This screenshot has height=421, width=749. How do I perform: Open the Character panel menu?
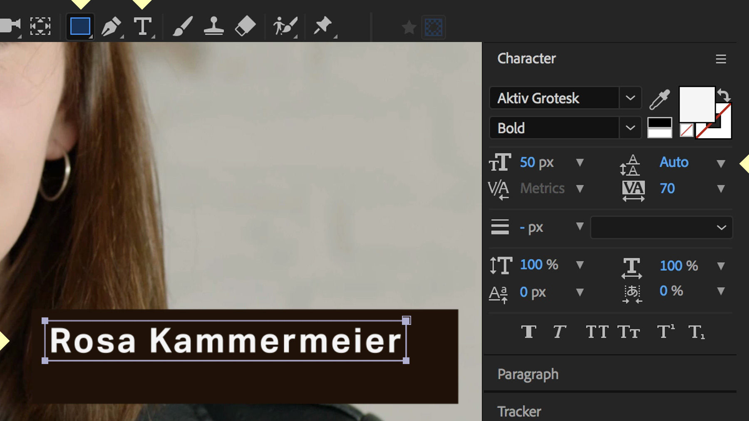click(x=721, y=59)
